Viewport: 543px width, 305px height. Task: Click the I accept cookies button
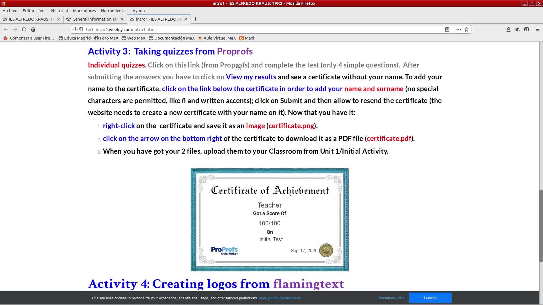[430, 298]
